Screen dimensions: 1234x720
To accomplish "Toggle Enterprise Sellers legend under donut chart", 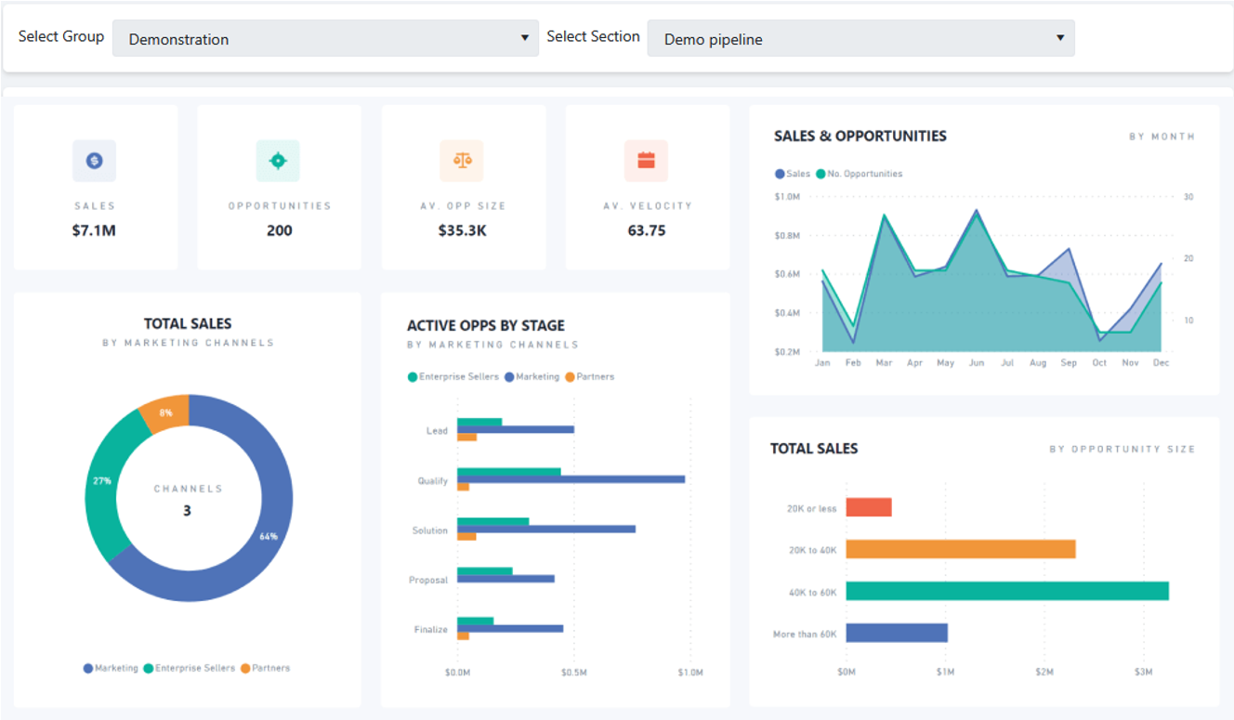I will pos(190,668).
